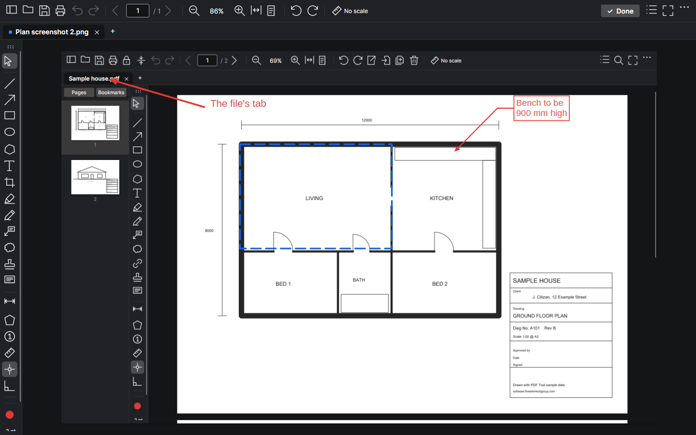Click the single page view icon near 86%
The height and width of the screenshot is (435, 696).
tap(271, 11)
